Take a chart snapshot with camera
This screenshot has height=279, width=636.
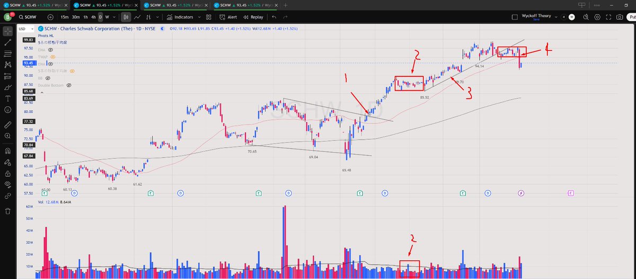pyautogui.click(x=620, y=17)
